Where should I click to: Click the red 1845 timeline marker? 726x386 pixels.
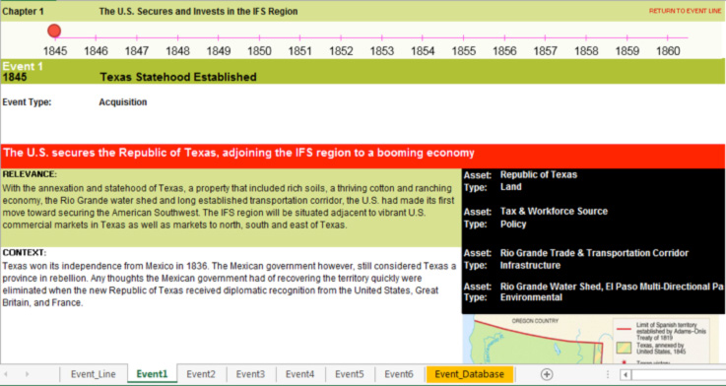[x=54, y=31]
